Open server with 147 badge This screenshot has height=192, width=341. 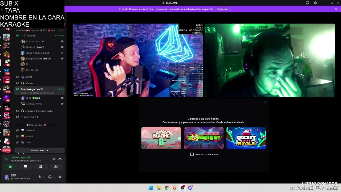6,89
